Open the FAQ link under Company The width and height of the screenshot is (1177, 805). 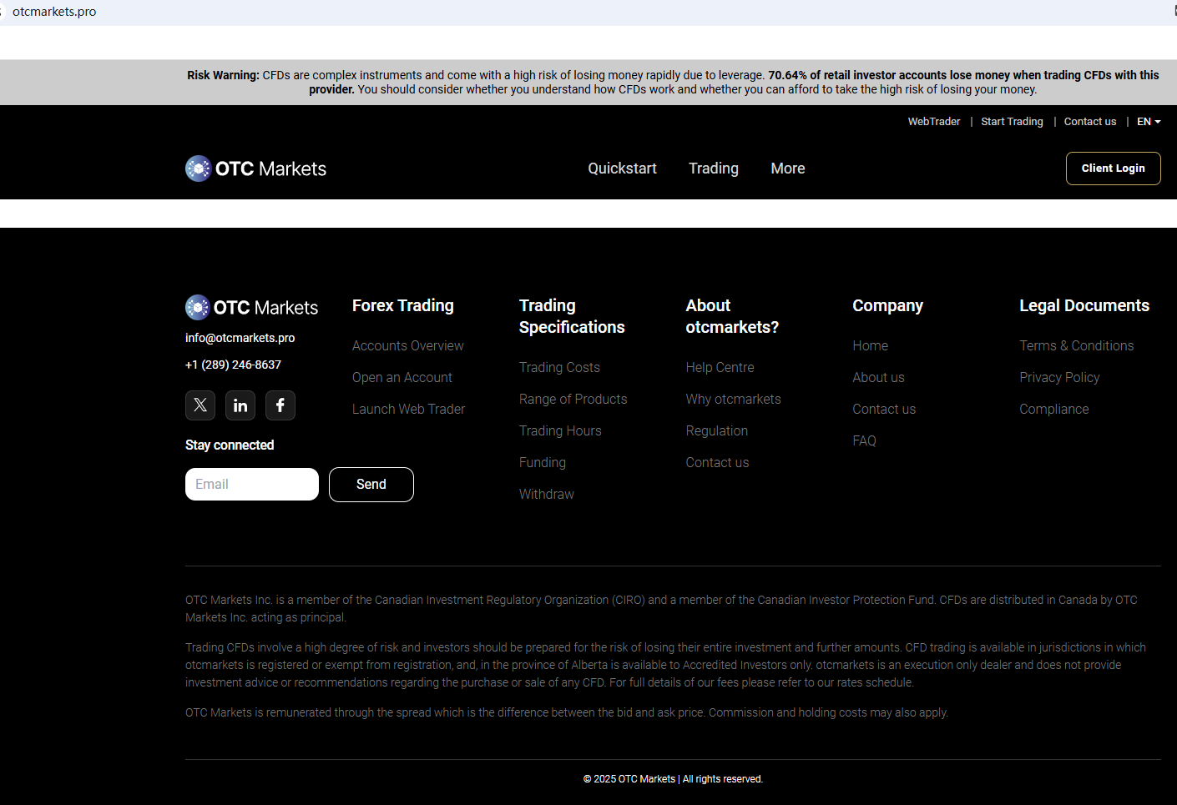[864, 441]
